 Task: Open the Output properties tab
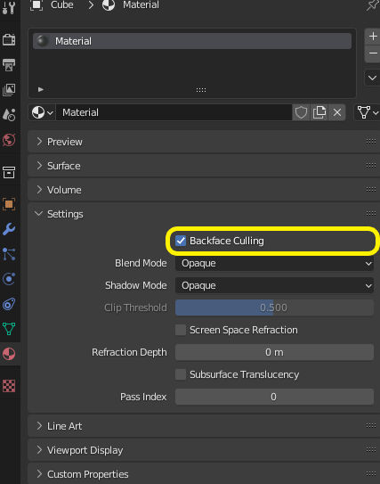(x=9, y=65)
